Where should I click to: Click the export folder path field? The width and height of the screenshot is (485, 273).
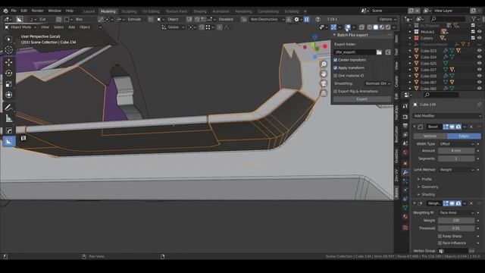[355, 52]
